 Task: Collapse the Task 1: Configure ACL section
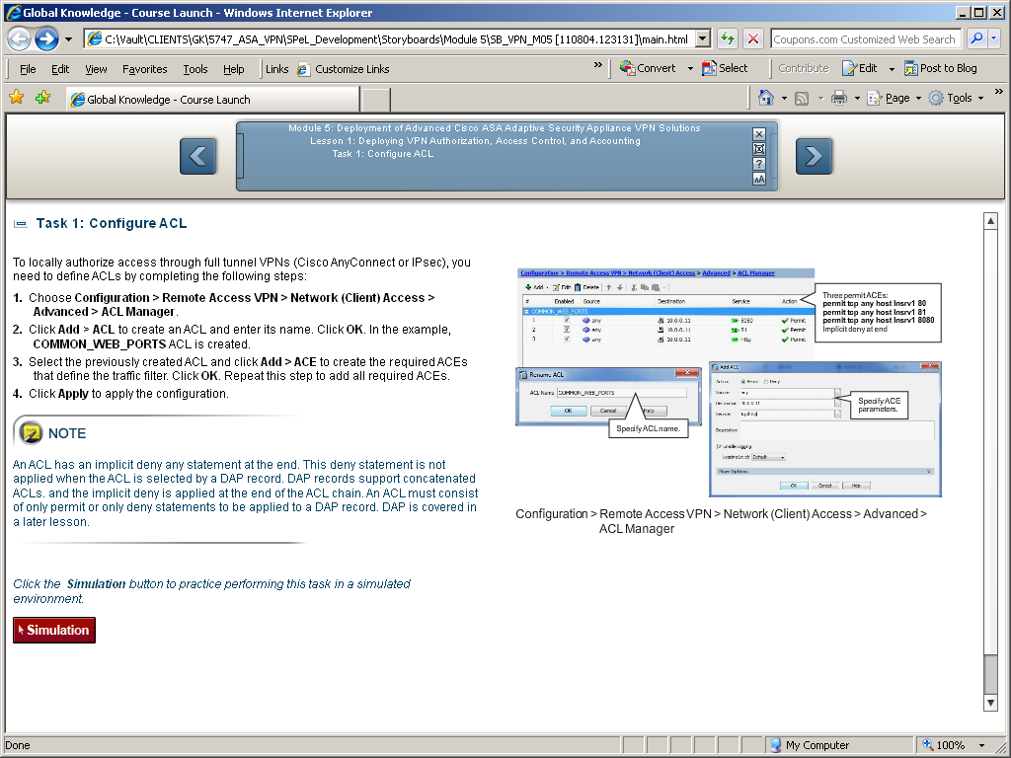pos(20,224)
